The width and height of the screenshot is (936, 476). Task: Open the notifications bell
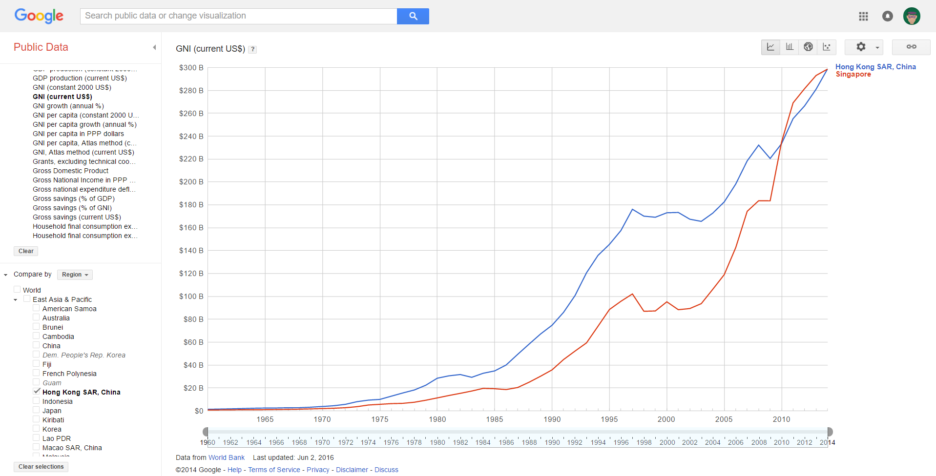click(887, 17)
